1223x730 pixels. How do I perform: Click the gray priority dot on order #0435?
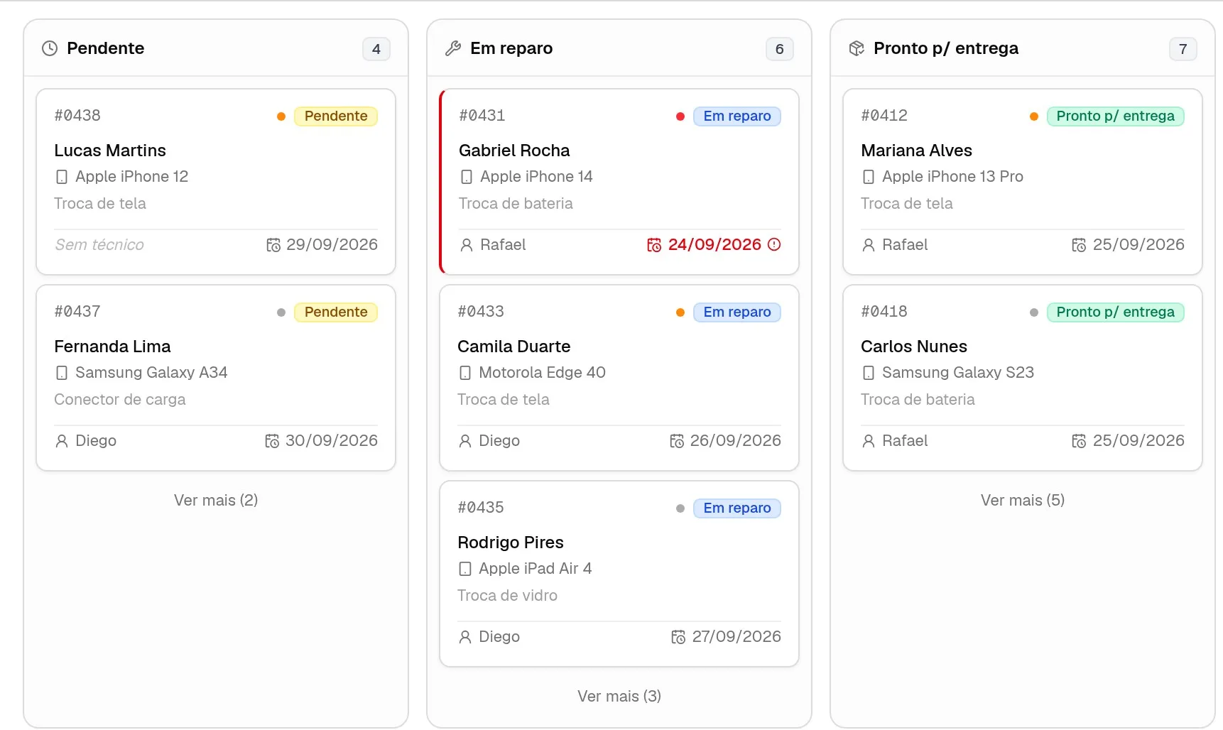click(680, 508)
